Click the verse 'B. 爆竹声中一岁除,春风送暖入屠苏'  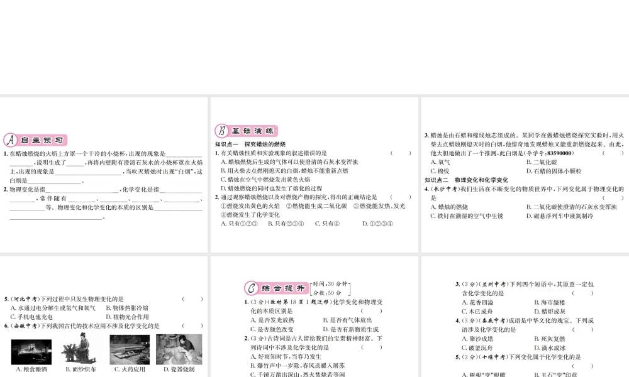pyautogui.click(x=298, y=366)
